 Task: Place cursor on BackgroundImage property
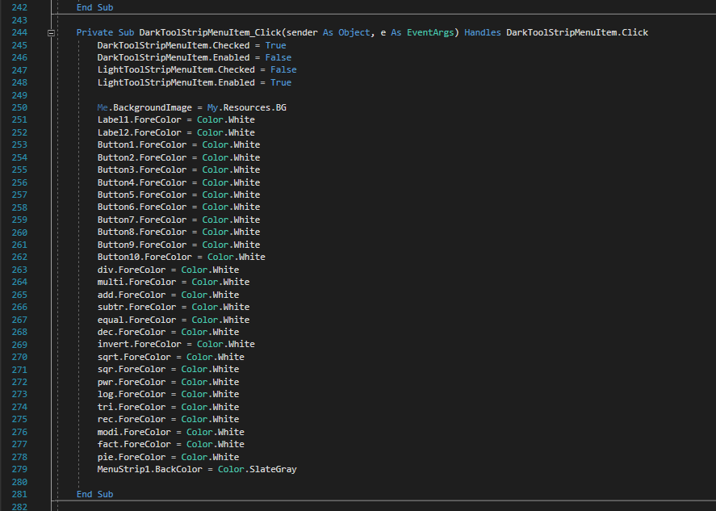(x=153, y=107)
